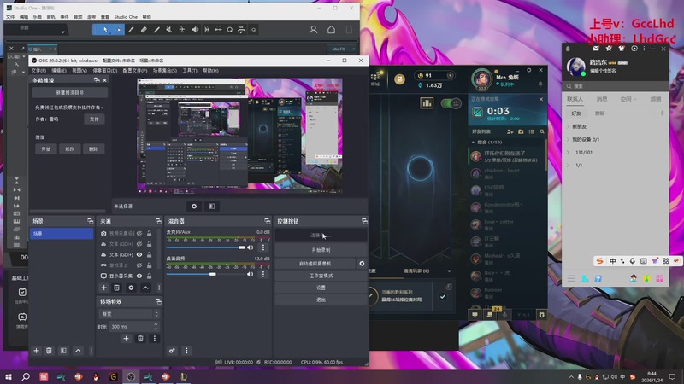Screen dimensions: 684x384
Task: Toggle the LoL lobby open party switch
Action: click(x=451, y=103)
